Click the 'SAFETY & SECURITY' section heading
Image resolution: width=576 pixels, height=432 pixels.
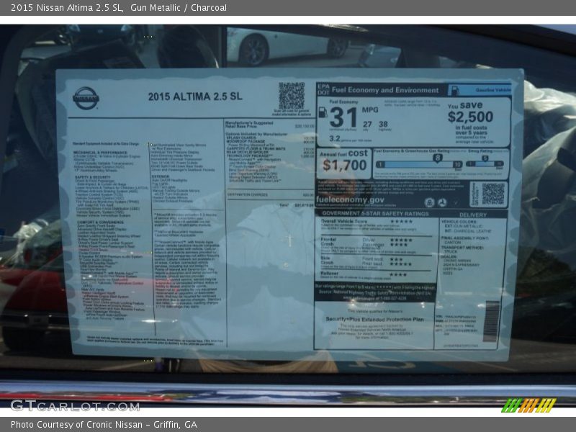click(93, 177)
